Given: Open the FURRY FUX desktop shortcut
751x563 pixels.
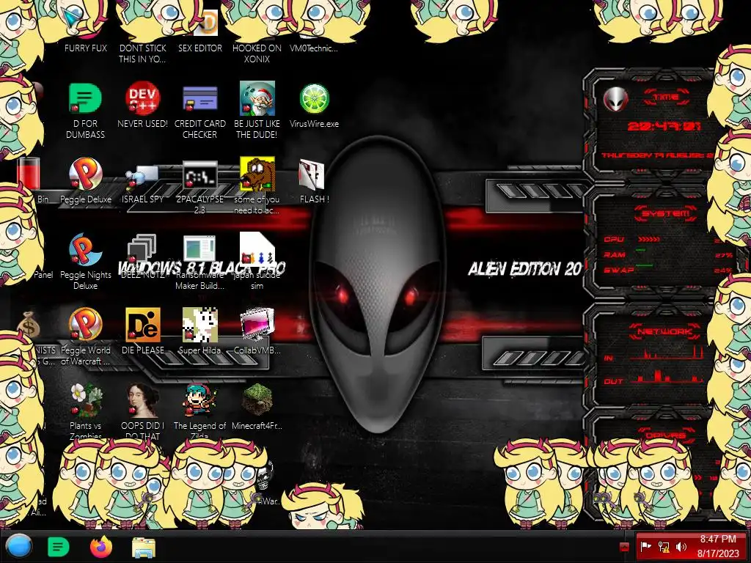Looking at the screenshot, I should [x=85, y=48].
